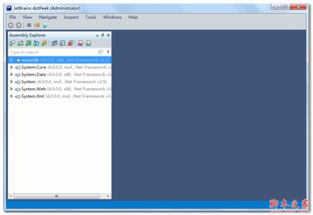The width and height of the screenshot is (313, 215).
Task: Start symbol server via the green play icon
Action: point(45,25)
